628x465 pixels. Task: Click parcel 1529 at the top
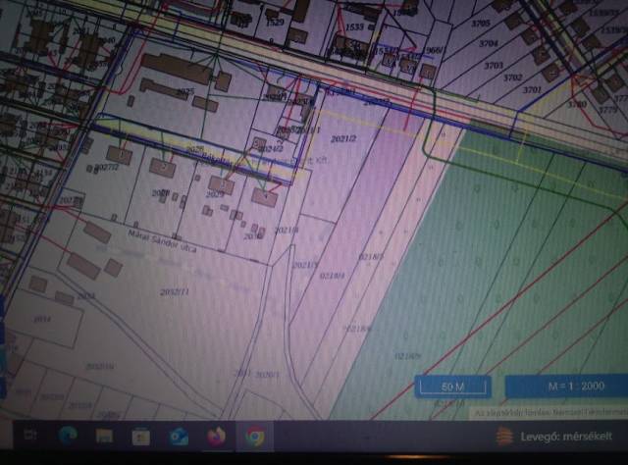click(x=275, y=21)
